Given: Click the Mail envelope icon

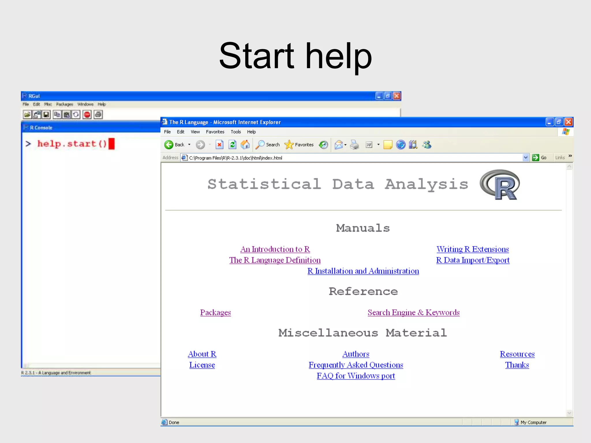Looking at the screenshot, I should click(x=339, y=144).
